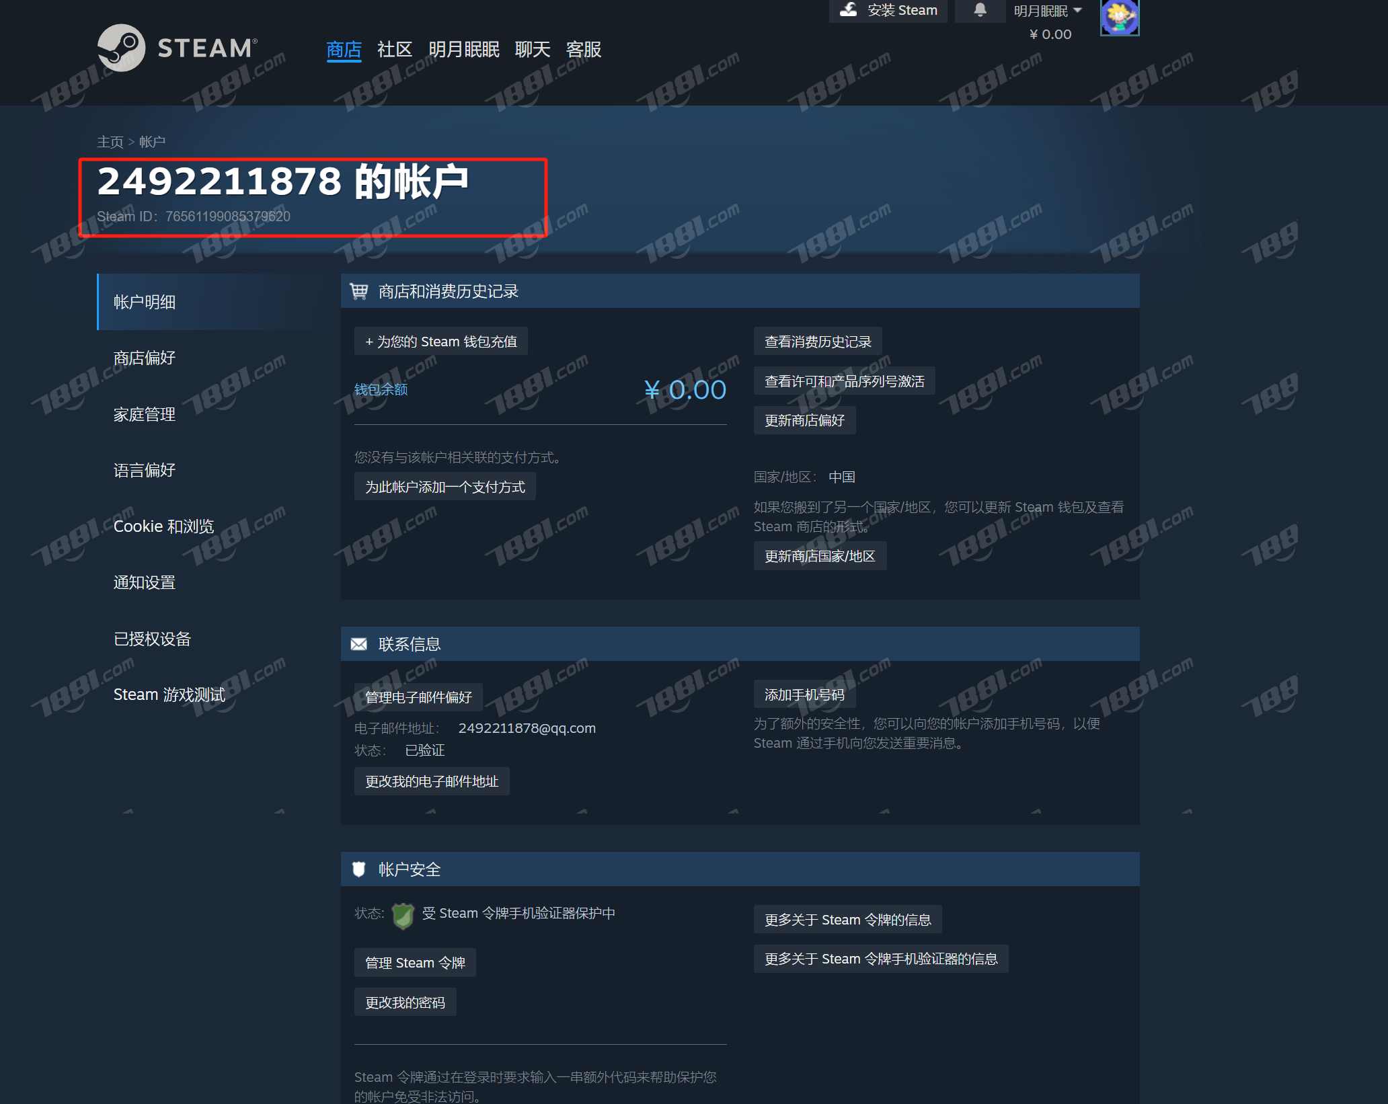
Task: Click 受 Steam 令牌手机验证器保护中 status text
Action: 518,913
